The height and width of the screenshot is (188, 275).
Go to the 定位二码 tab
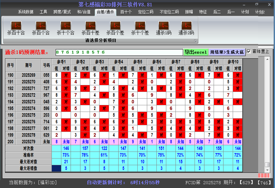click(146, 12)
